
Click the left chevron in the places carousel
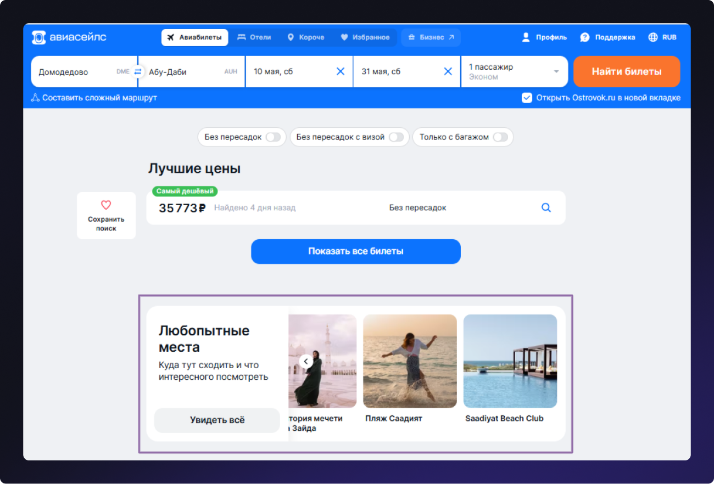point(306,361)
